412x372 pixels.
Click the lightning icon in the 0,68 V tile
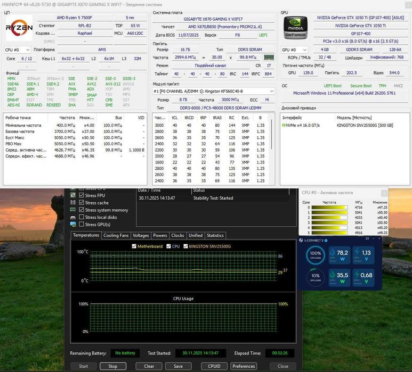point(357,275)
